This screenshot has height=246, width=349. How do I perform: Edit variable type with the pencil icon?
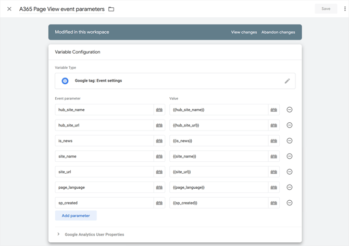pos(287,81)
